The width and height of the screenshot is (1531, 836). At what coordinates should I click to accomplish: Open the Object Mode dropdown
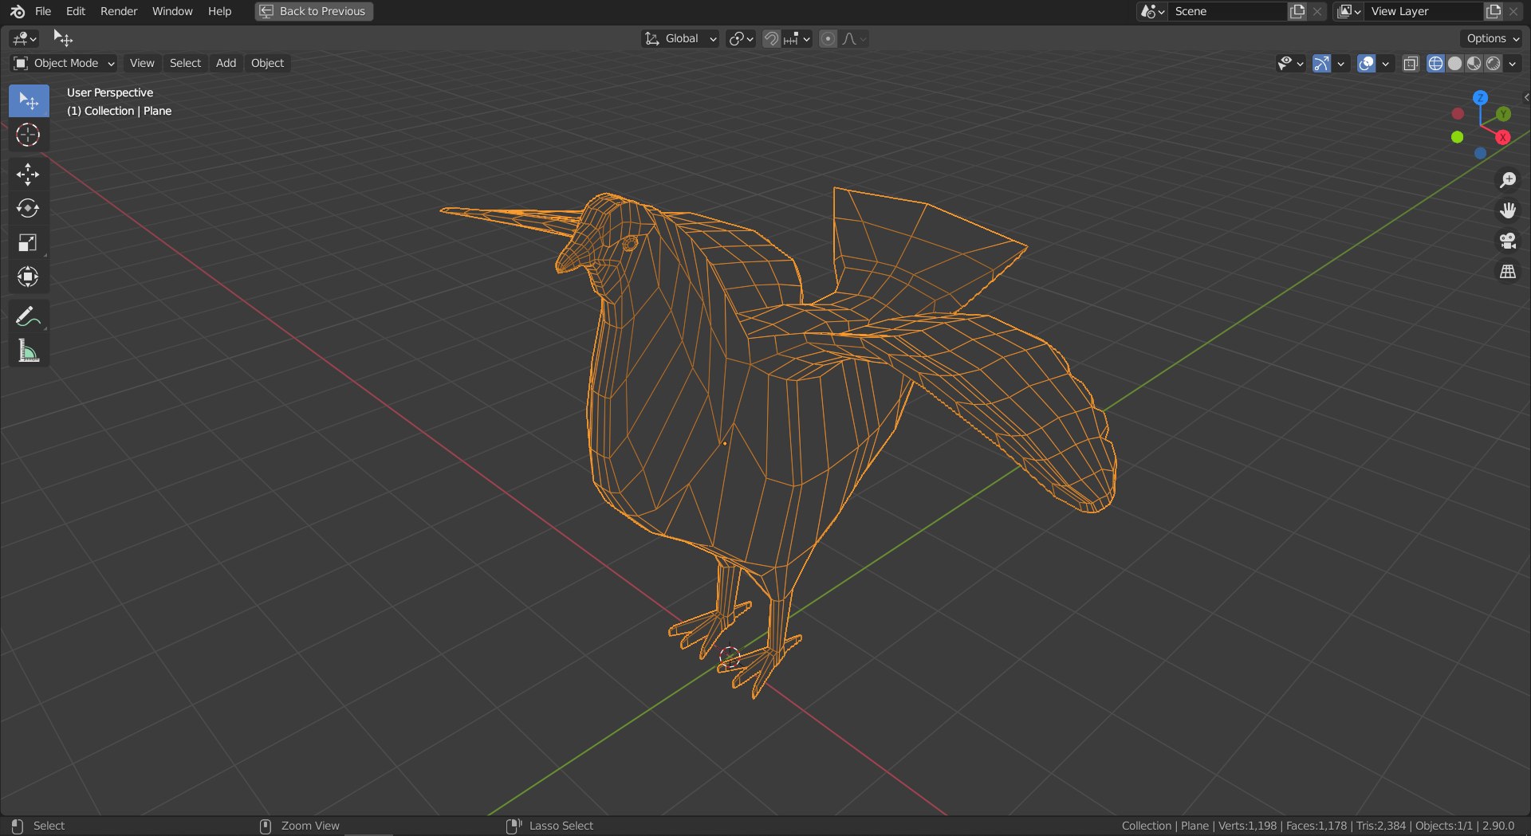pyautogui.click(x=64, y=63)
